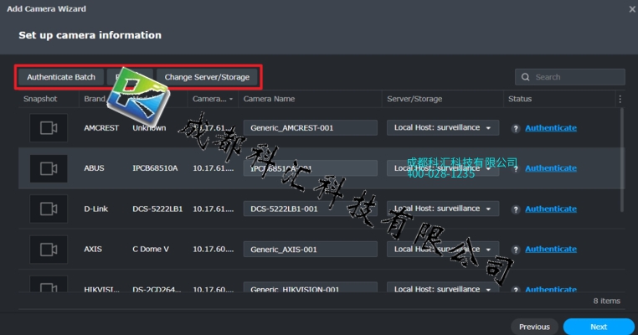The height and width of the screenshot is (335, 638).
Task: Open the AXIS row Server/Storage dropdown
Action: coord(443,249)
